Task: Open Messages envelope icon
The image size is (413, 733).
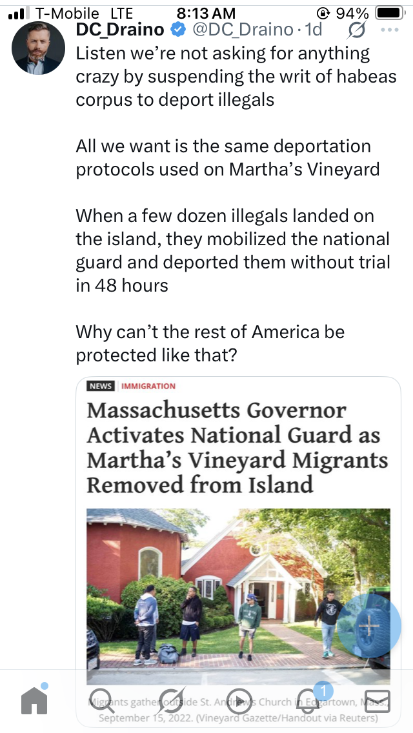Action: (379, 700)
